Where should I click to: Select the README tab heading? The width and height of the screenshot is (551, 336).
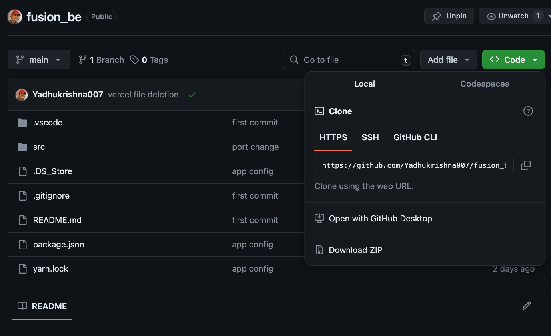[42, 306]
